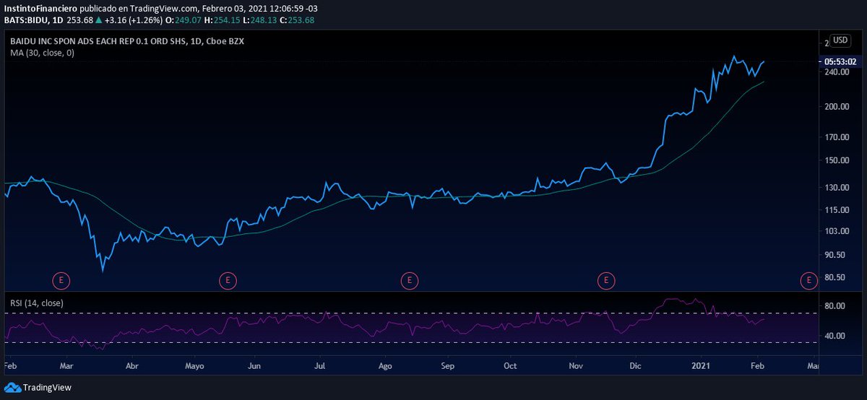
Task: Click the upcoming earnings E marker near March 2021
Action: 808,279
